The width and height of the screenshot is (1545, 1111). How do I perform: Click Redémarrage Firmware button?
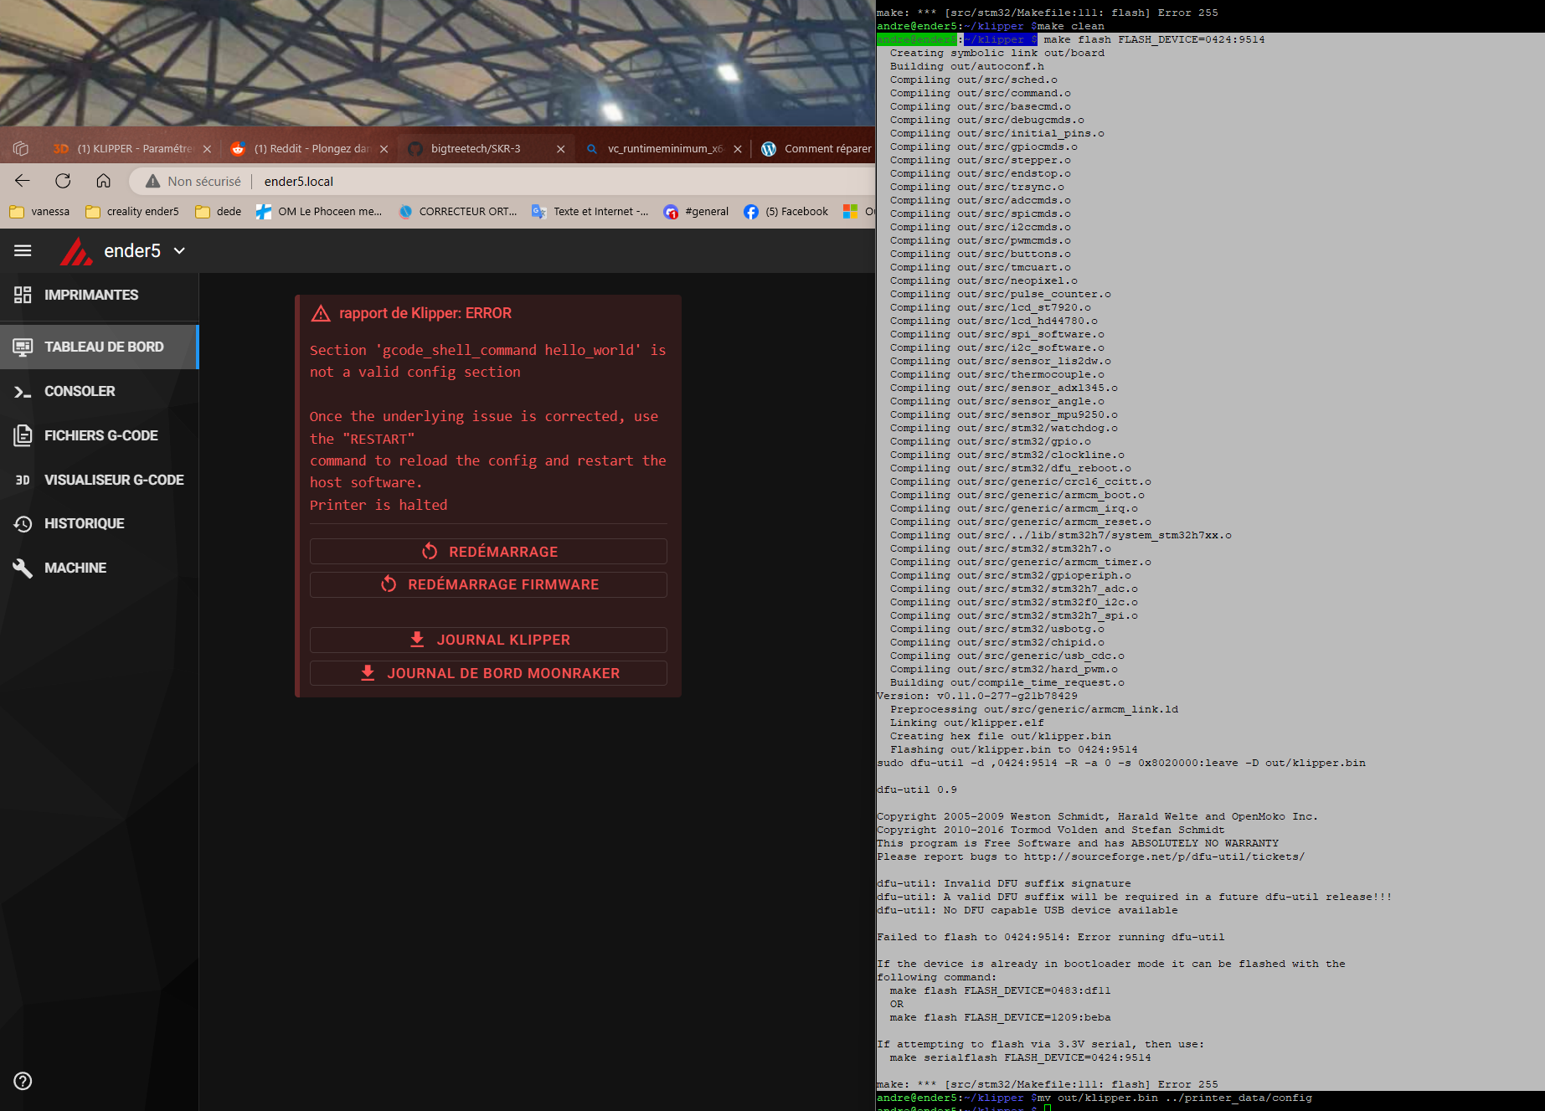tap(488, 584)
